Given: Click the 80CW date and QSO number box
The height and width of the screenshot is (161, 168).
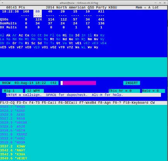Looking at the screenshot, I should pos(29,83).
